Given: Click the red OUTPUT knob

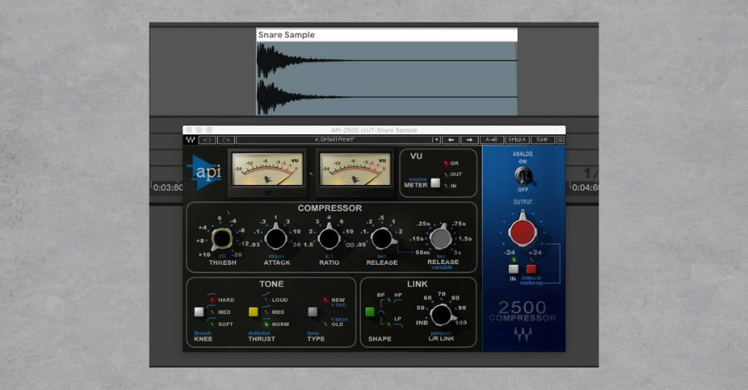Looking at the screenshot, I should pyautogui.click(x=523, y=231).
